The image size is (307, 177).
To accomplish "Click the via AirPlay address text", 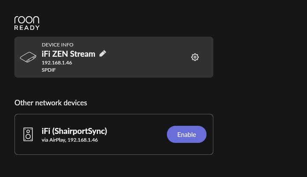I will (x=70, y=140).
